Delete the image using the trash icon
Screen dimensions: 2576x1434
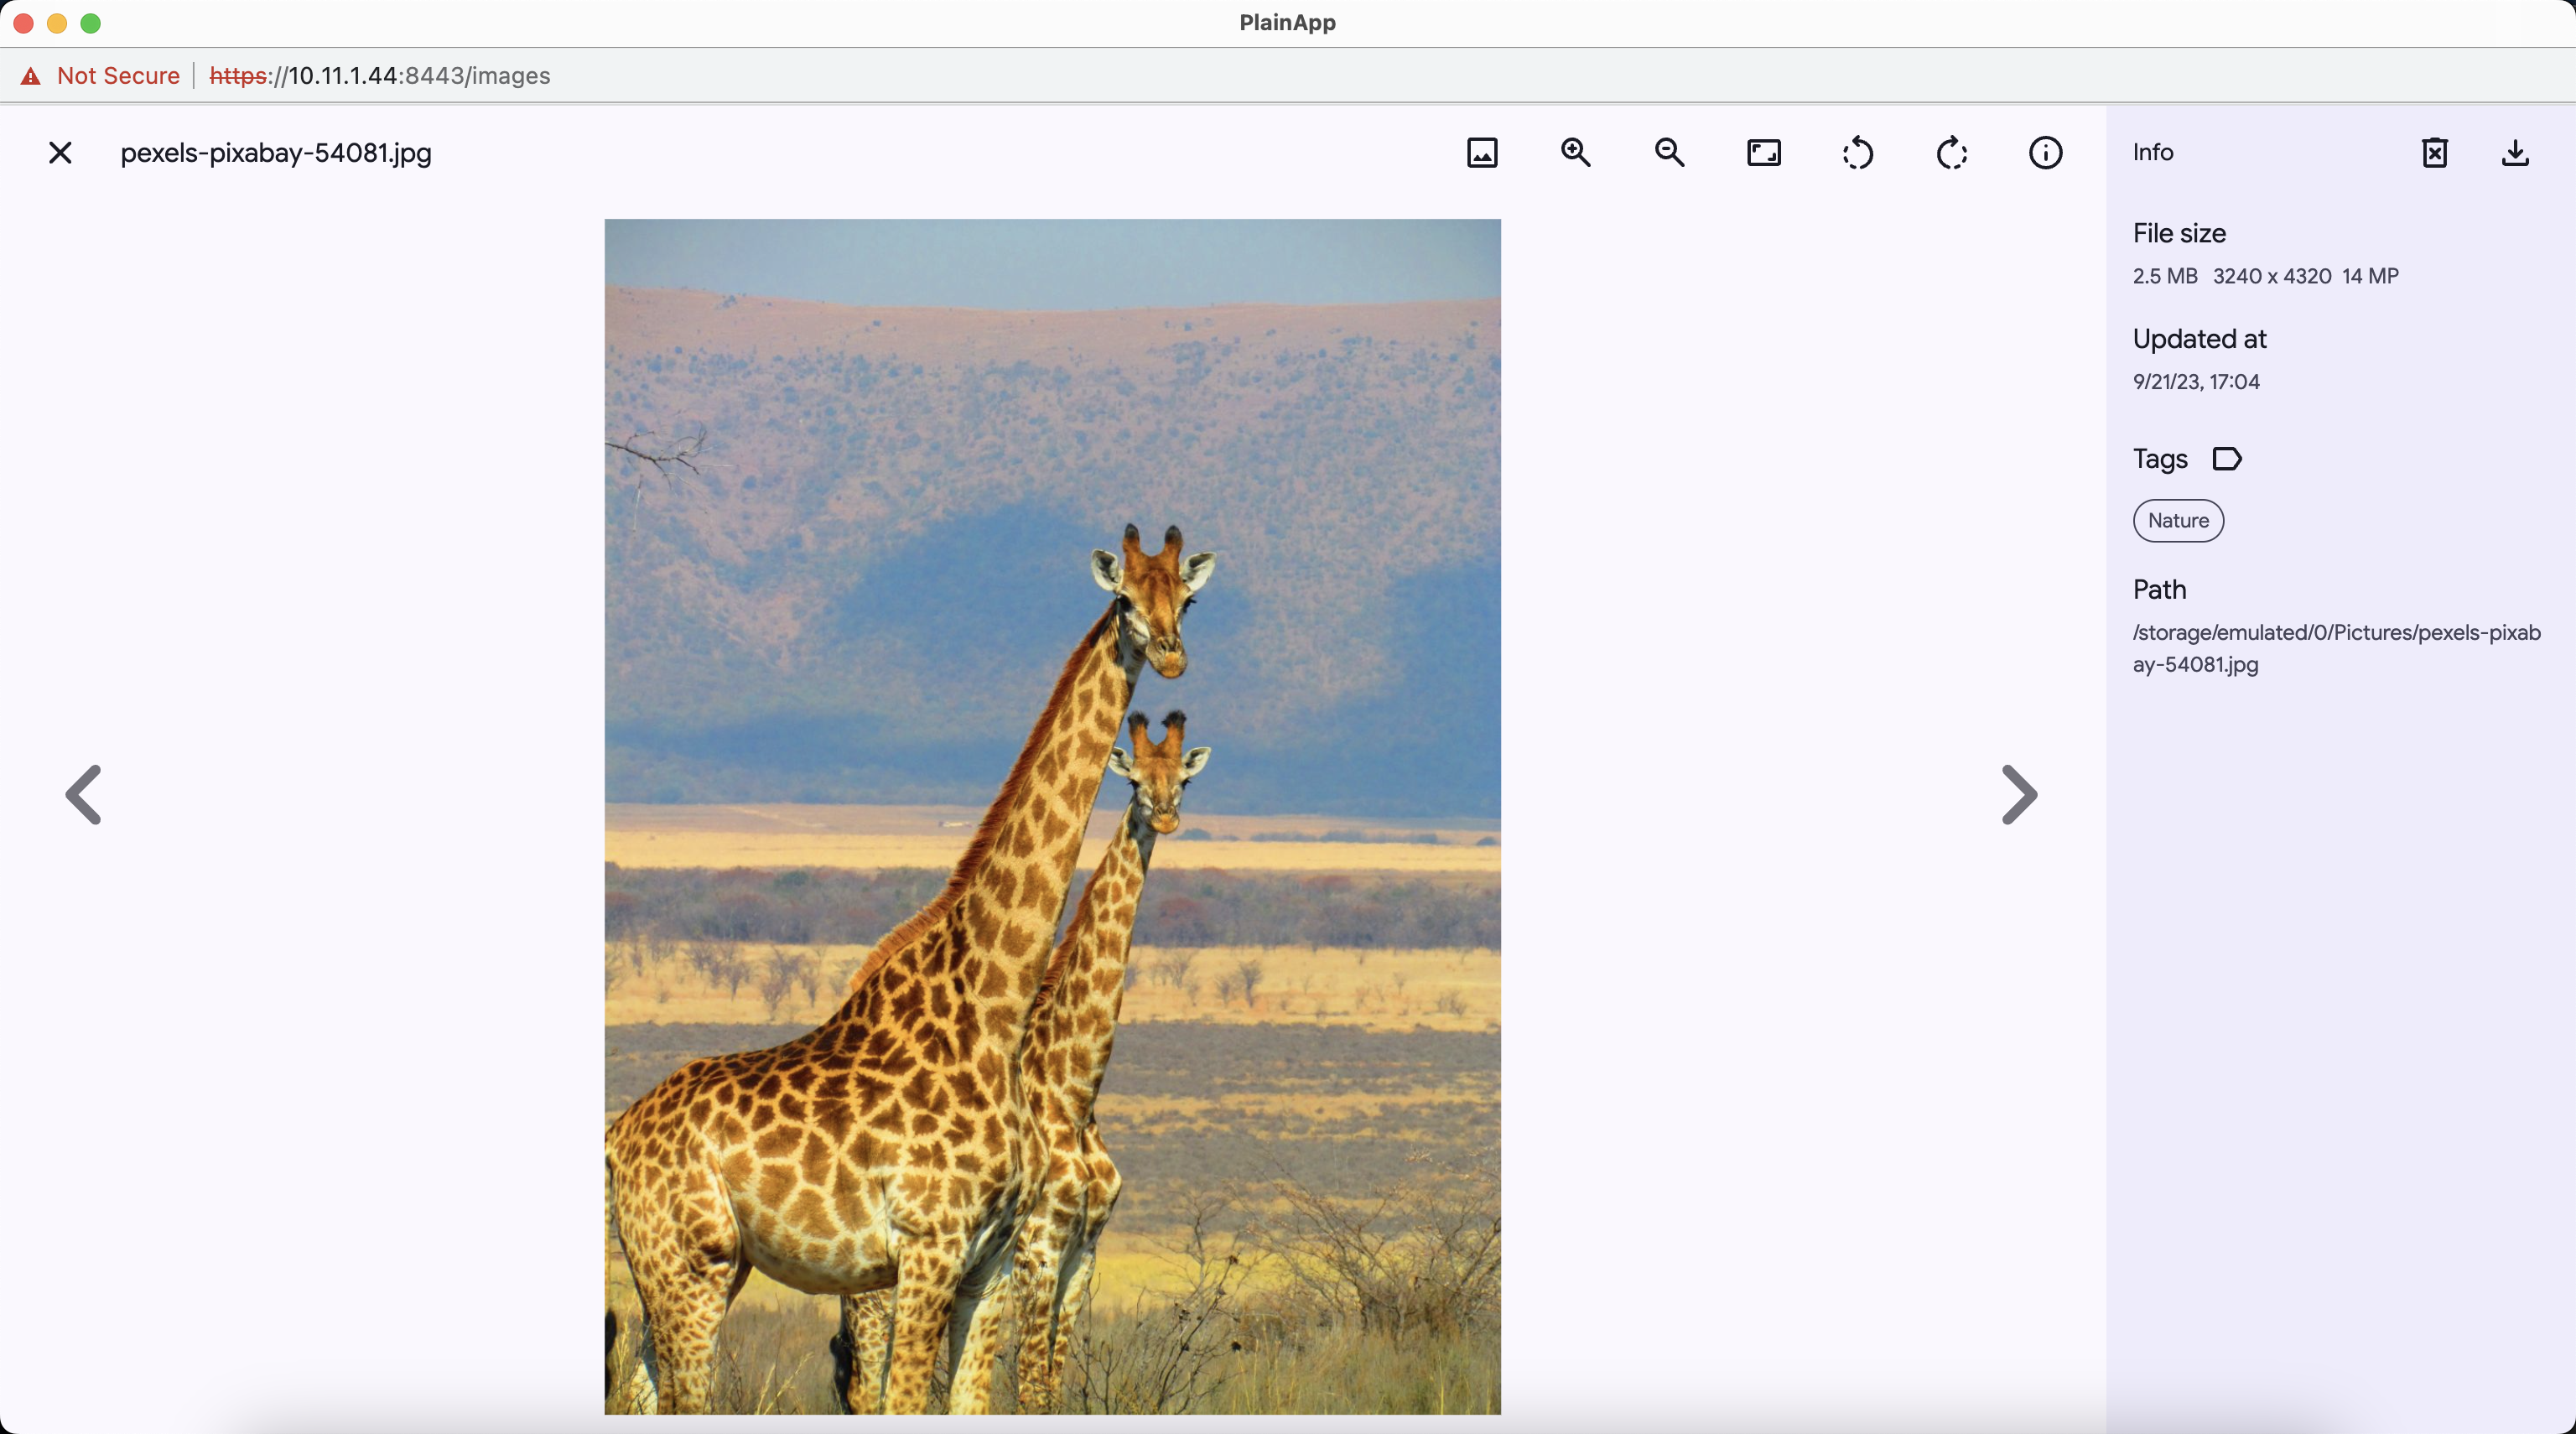2434,153
